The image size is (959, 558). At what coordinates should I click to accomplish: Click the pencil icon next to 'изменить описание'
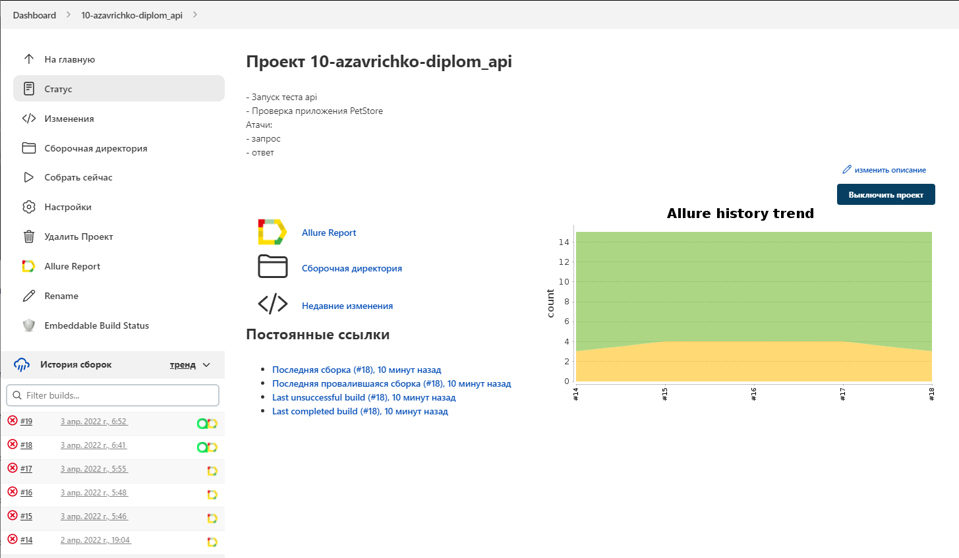click(x=847, y=169)
